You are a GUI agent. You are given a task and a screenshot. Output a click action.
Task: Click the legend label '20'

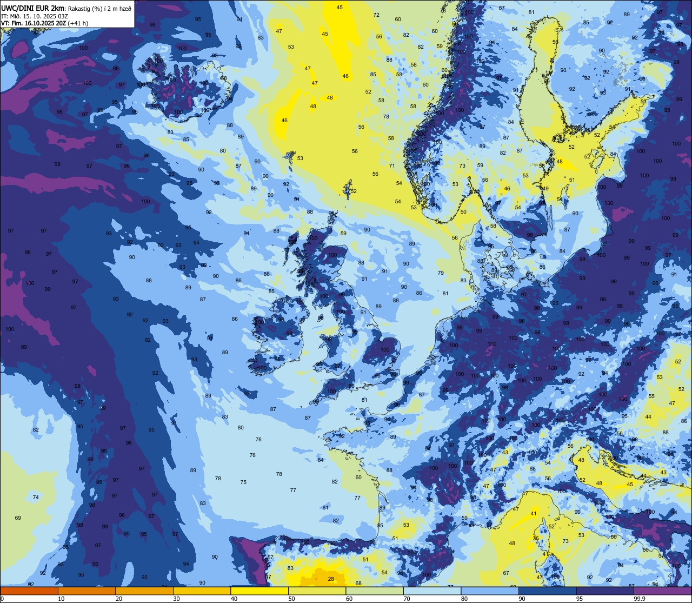tap(119, 599)
